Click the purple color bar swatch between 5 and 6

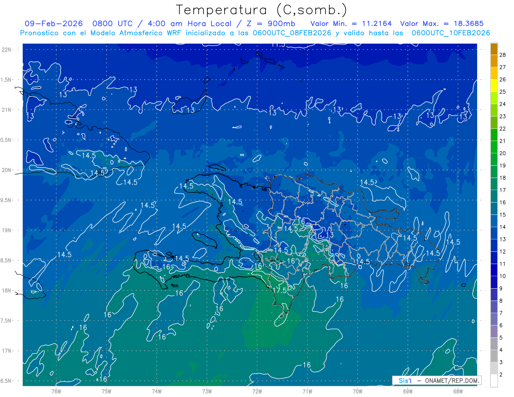pos(494,331)
